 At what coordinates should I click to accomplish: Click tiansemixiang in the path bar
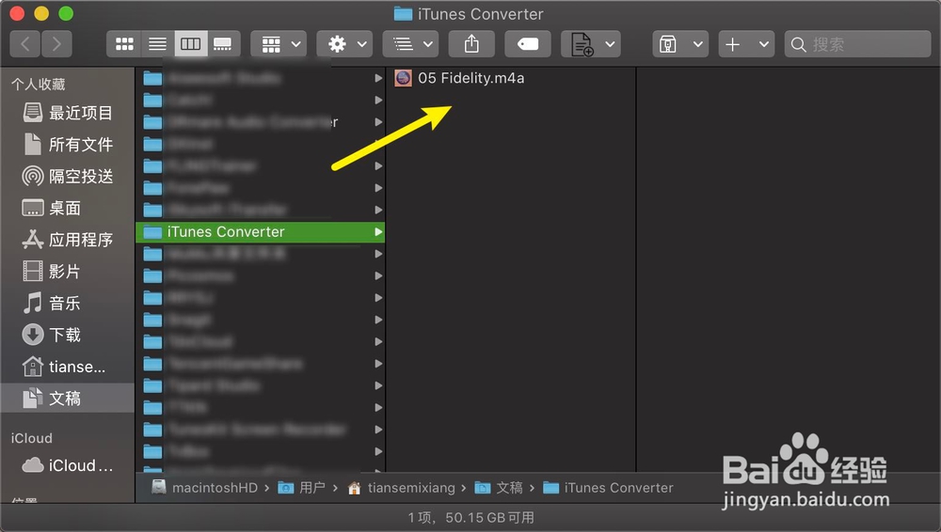click(x=402, y=488)
